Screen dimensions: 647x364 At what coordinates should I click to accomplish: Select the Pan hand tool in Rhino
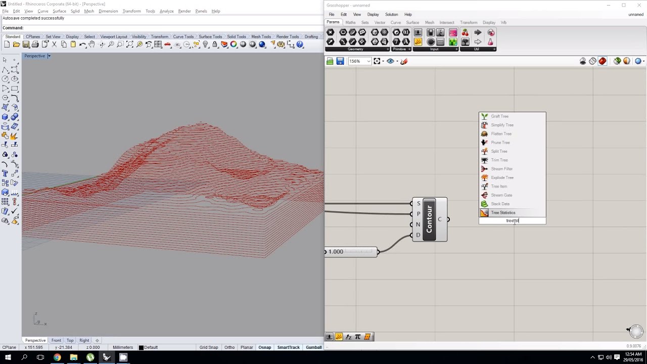91,44
